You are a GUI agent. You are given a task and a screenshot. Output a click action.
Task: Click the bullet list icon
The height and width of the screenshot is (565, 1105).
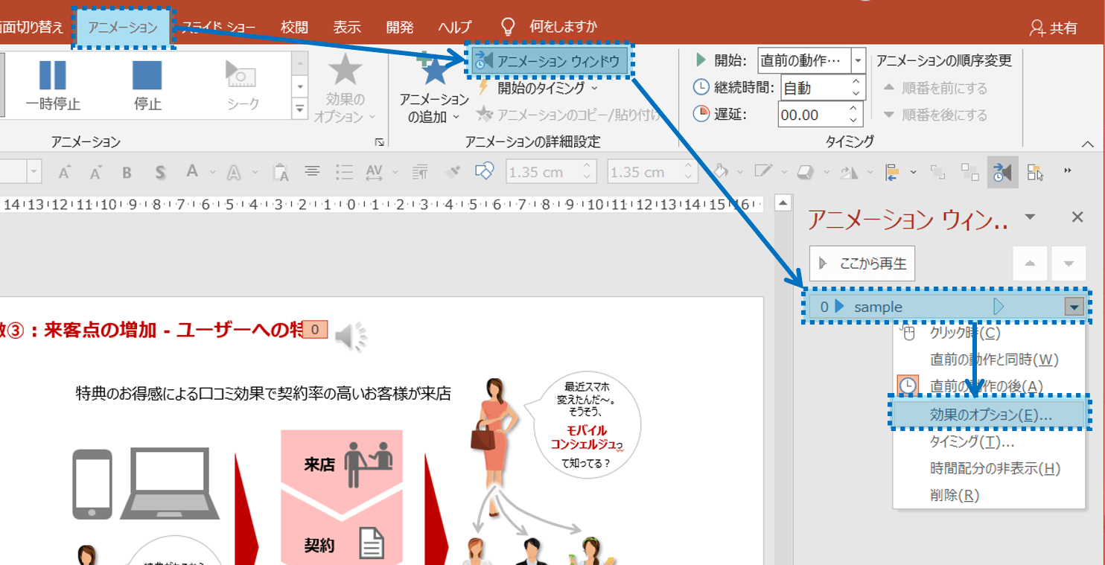click(343, 173)
